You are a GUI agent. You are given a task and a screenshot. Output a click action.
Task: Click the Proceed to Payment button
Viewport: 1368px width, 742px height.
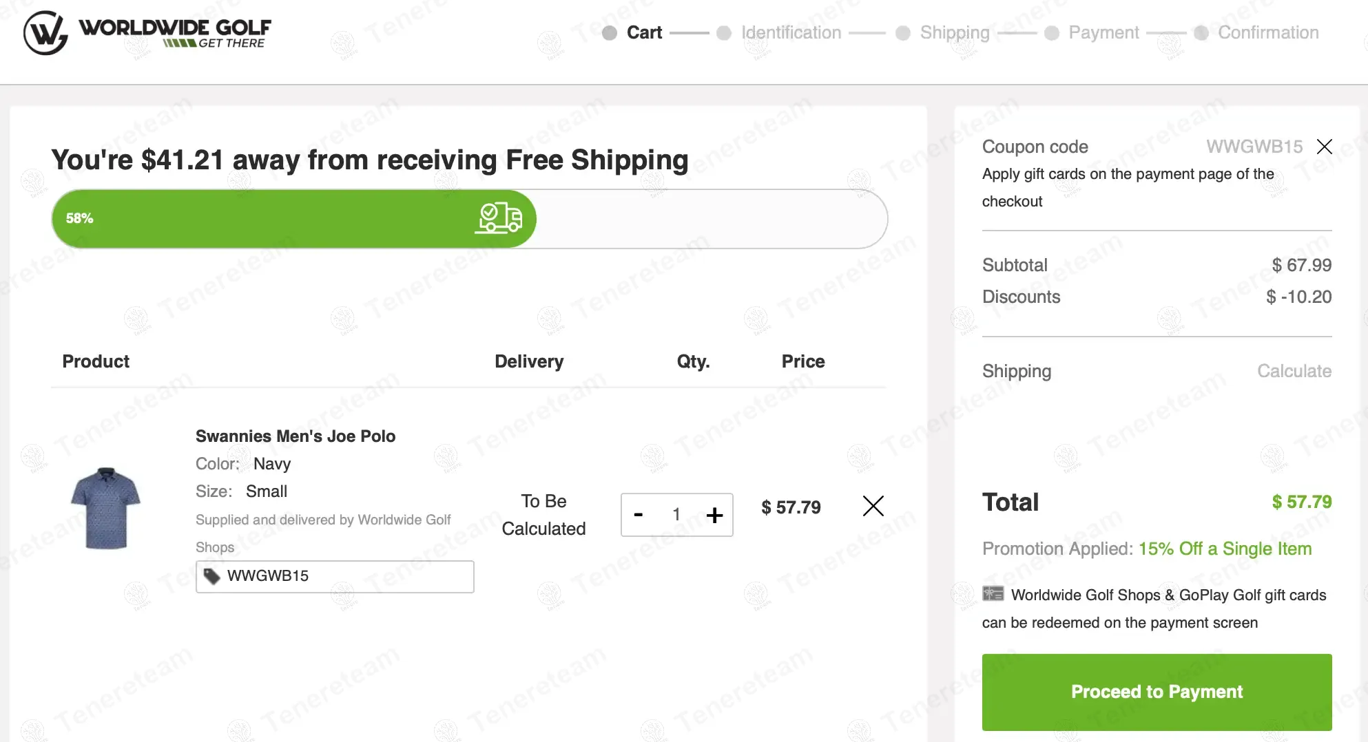coord(1157,692)
